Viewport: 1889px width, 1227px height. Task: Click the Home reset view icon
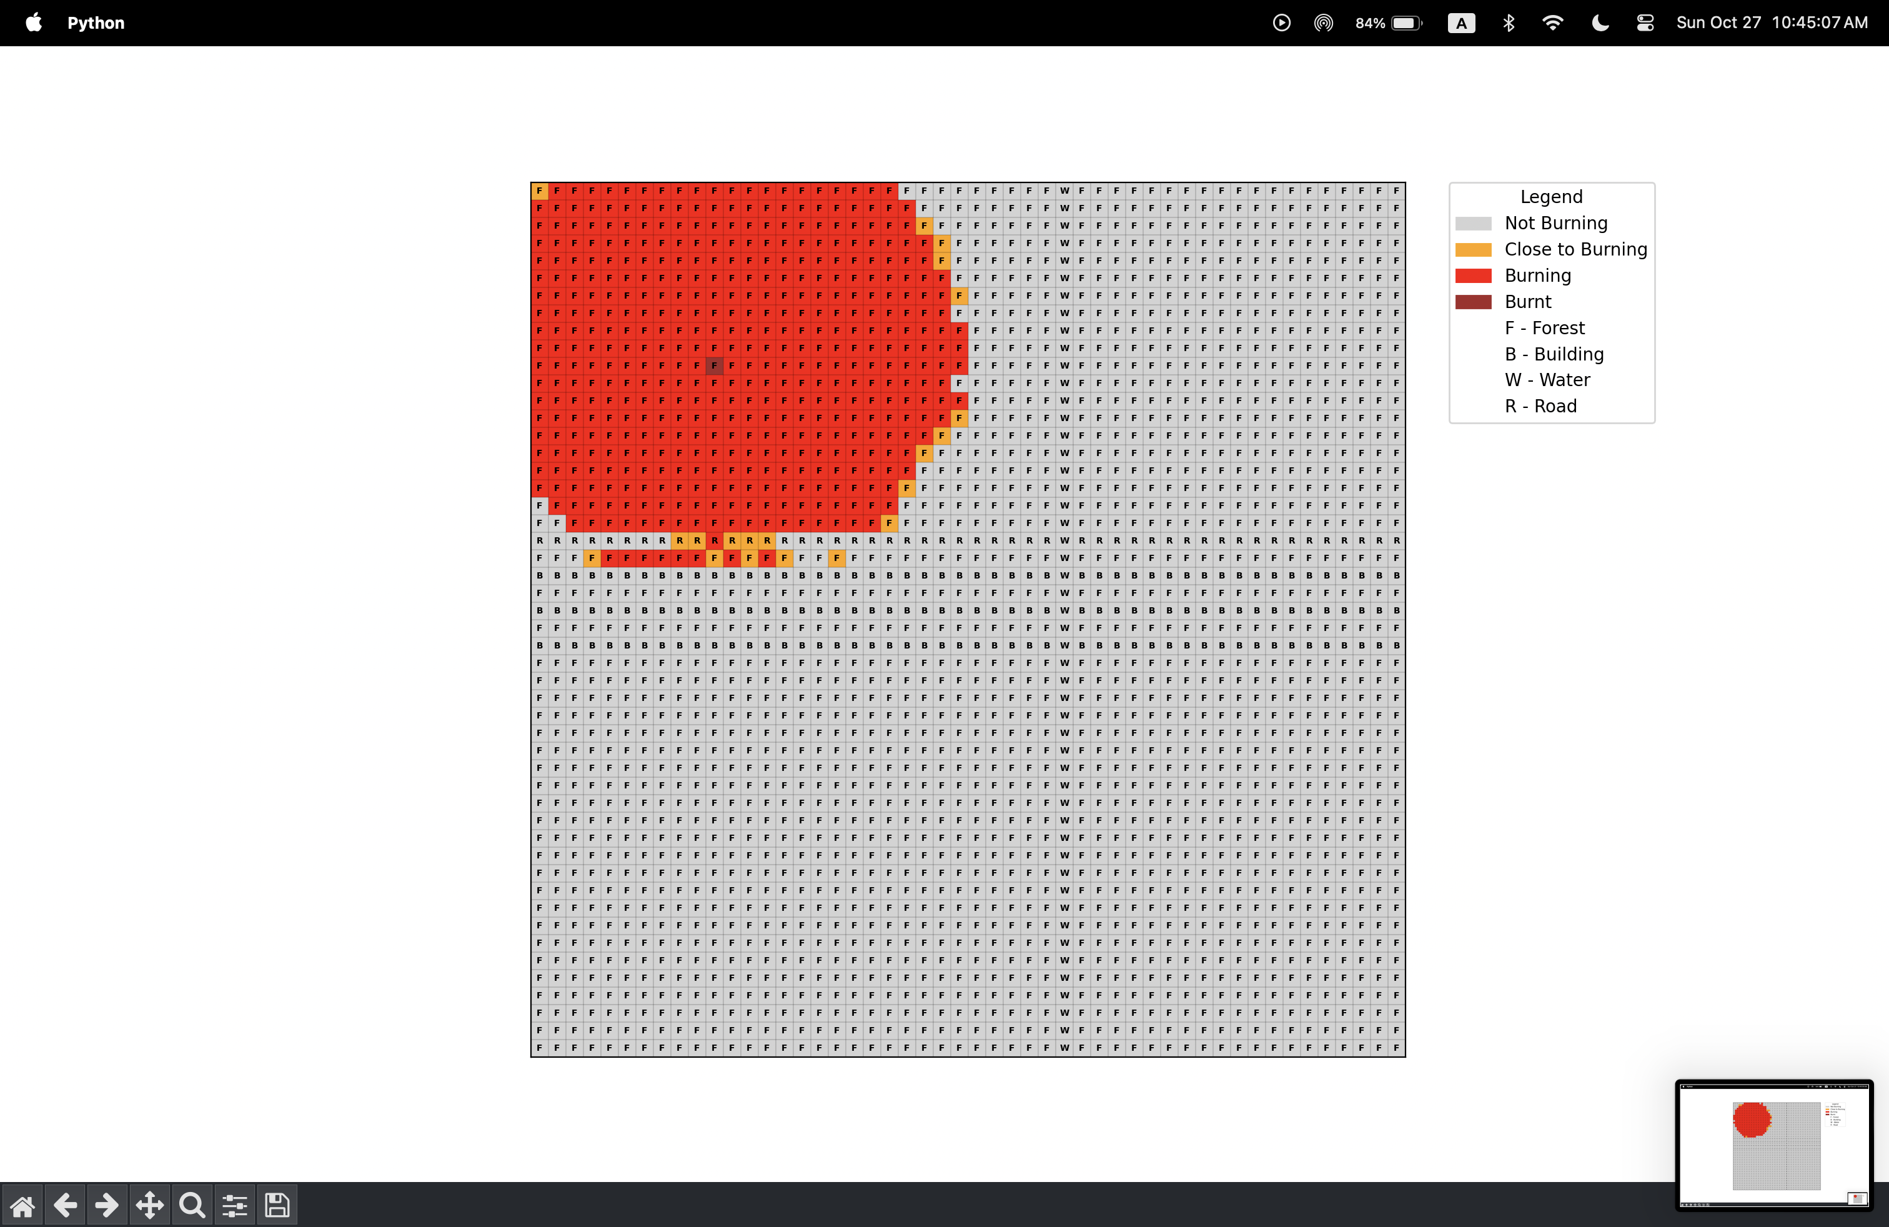[x=22, y=1206]
